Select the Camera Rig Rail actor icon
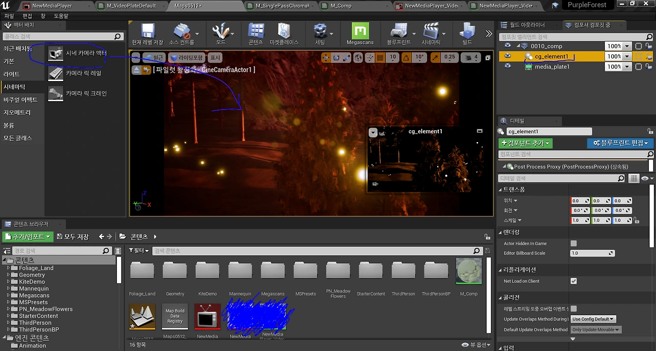The height and width of the screenshot is (351, 656). pyautogui.click(x=55, y=73)
